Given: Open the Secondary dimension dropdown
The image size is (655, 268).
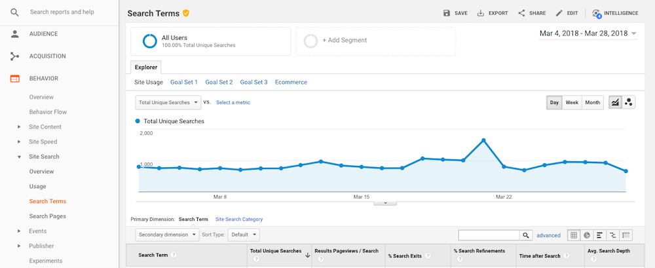Looking at the screenshot, I should pyautogui.click(x=167, y=235).
